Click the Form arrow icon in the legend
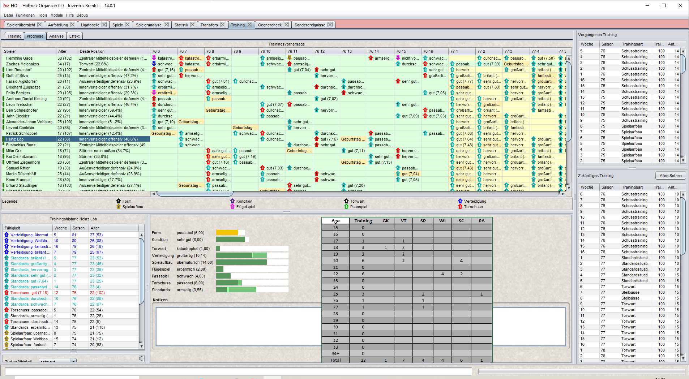Viewport: 689px width, 379px height. click(x=119, y=201)
